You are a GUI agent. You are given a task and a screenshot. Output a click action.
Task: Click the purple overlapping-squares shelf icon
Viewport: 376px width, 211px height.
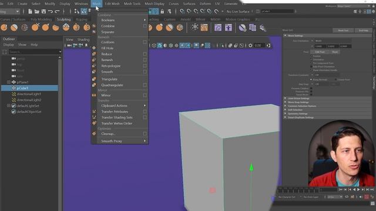click(x=253, y=28)
